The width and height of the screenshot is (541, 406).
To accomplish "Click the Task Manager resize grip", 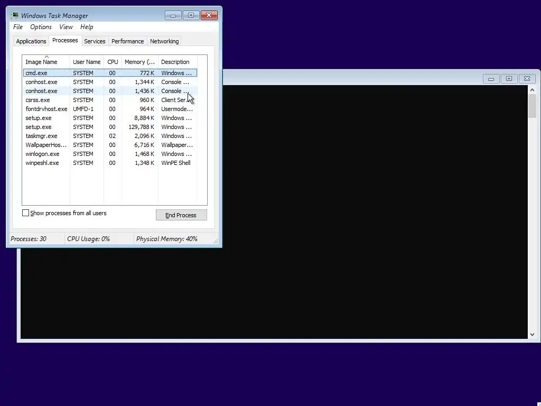I will 216,241.
